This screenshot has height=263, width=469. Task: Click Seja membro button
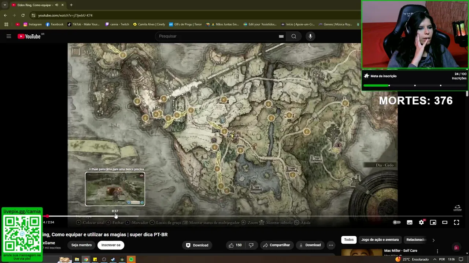click(x=81, y=245)
